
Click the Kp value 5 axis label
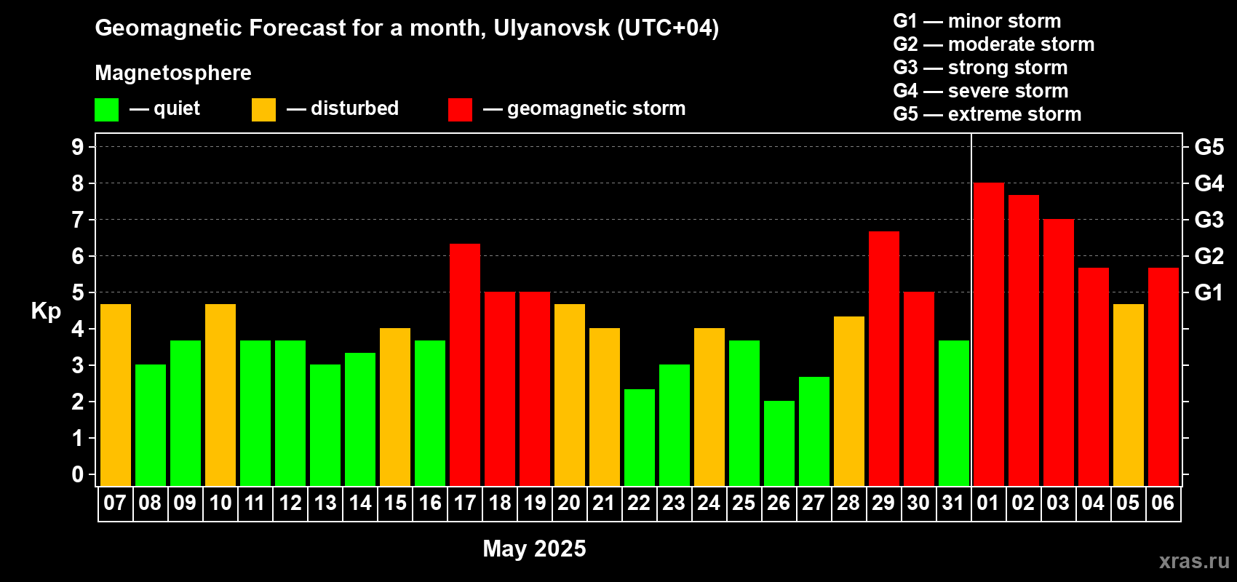coord(78,292)
